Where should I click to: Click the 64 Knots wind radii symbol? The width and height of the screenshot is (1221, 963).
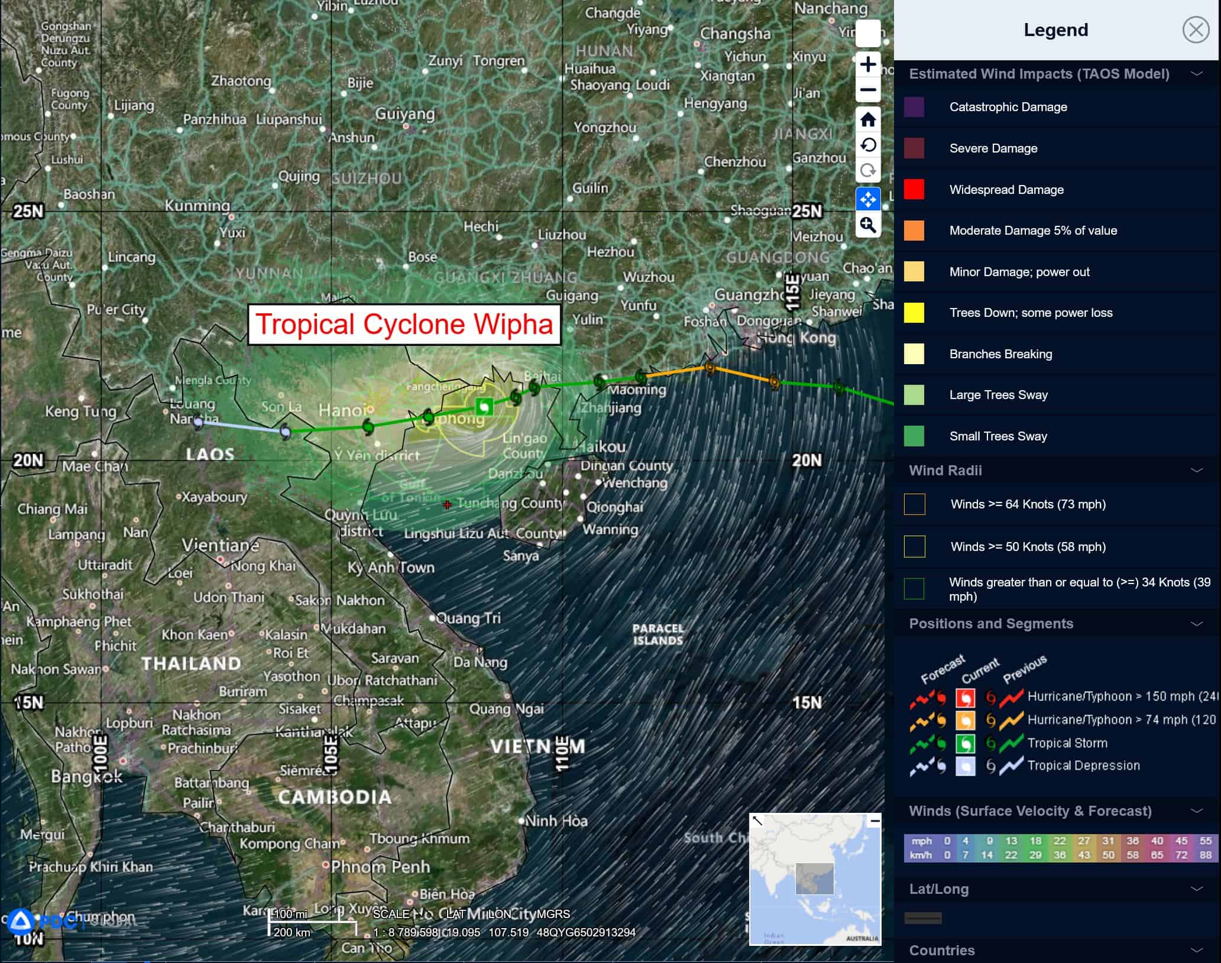tap(915, 504)
